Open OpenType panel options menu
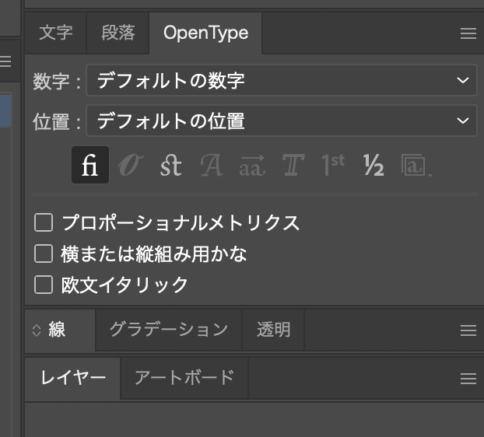 pyautogui.click(x=468, y=33)
